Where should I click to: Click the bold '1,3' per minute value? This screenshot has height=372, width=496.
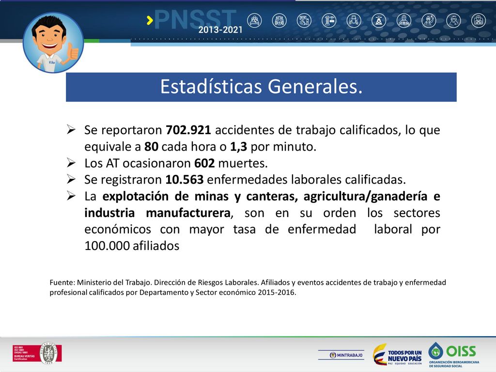click(238, 147)
